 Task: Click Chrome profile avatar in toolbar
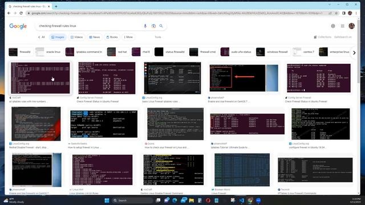click(x=350, y=13)
